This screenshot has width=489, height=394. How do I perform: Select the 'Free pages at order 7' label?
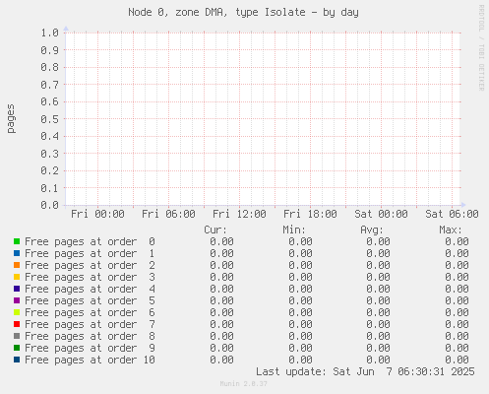pyautogui.click(x=90, y=325)
